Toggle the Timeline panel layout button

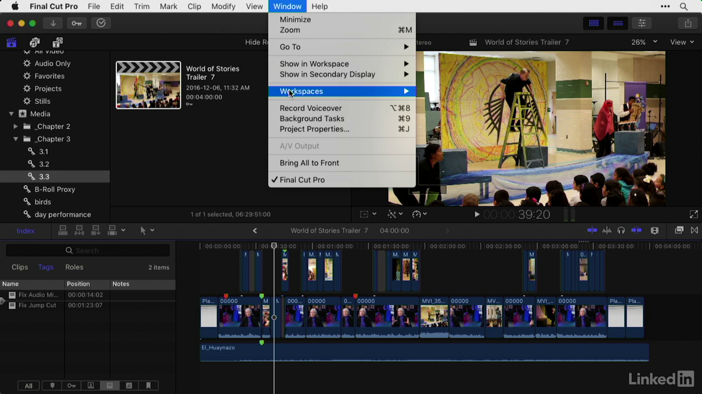coord(618,23)
